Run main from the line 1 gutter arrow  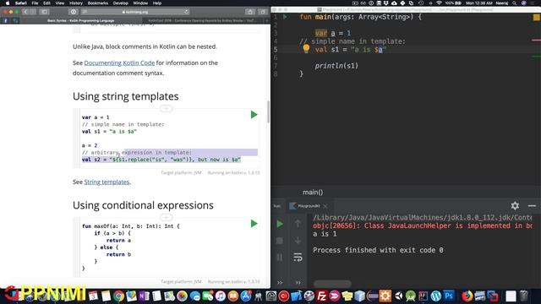click(286, 17)
